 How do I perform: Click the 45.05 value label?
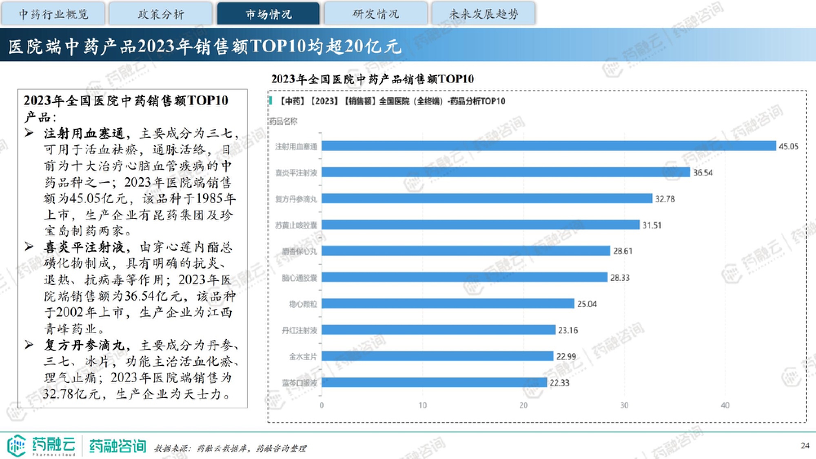[788, 146]
